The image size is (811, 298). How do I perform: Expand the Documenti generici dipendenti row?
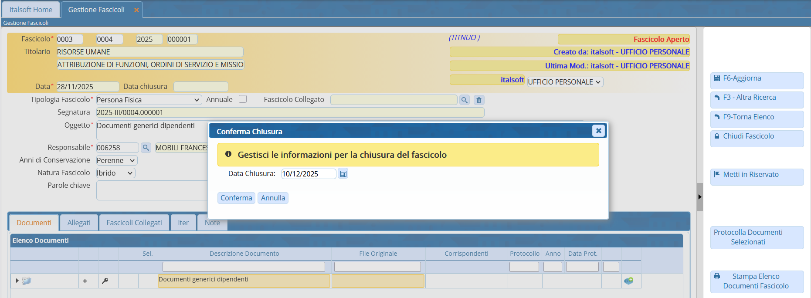17,281
